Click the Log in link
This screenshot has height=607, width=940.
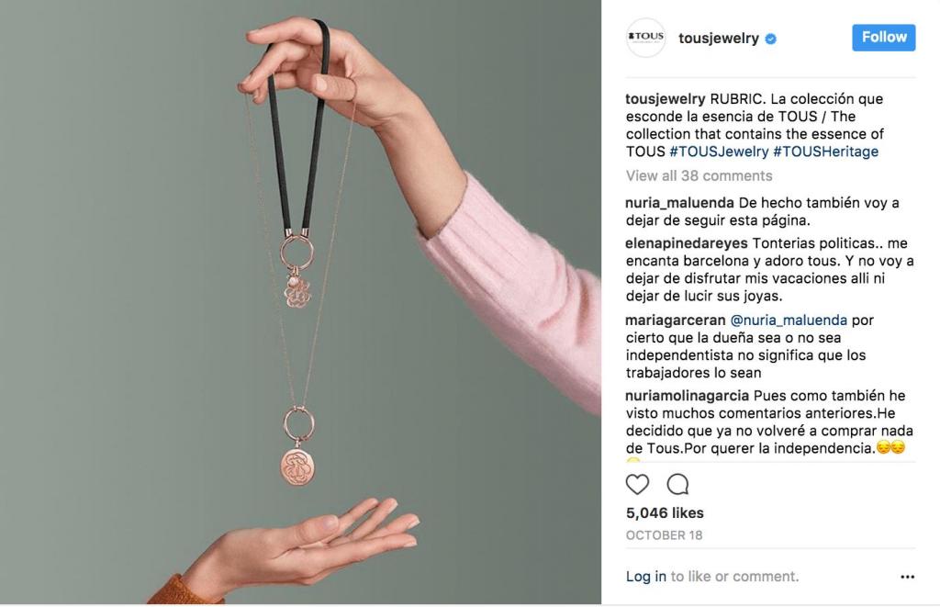pyautogui.click(x=645, y=577)
